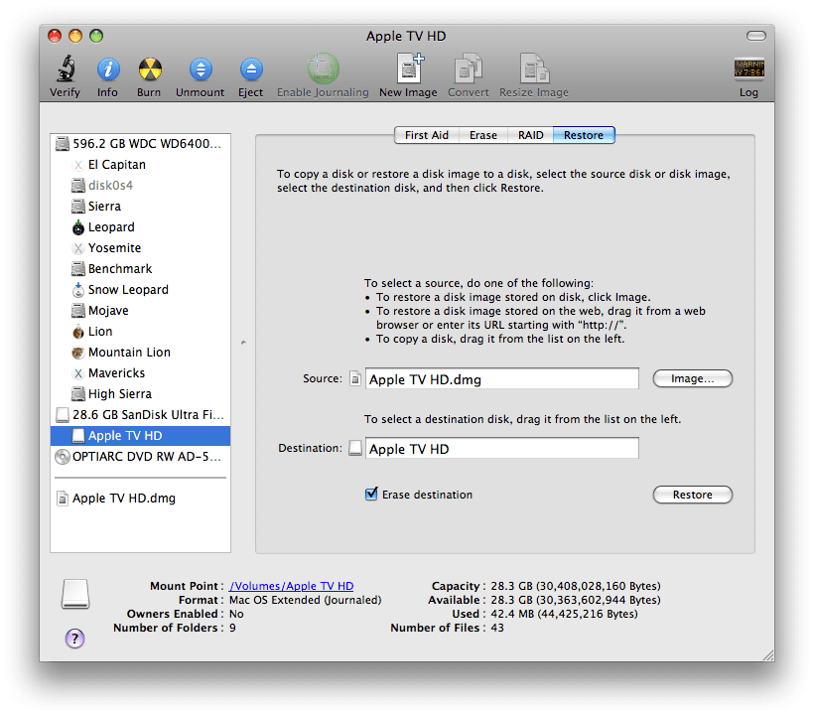814x716 pixels.
Task: Open Info for the selected disk
Action: 107,70
